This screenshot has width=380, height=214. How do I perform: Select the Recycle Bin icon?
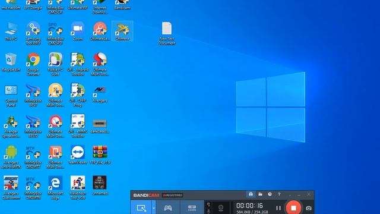[11, 62]
